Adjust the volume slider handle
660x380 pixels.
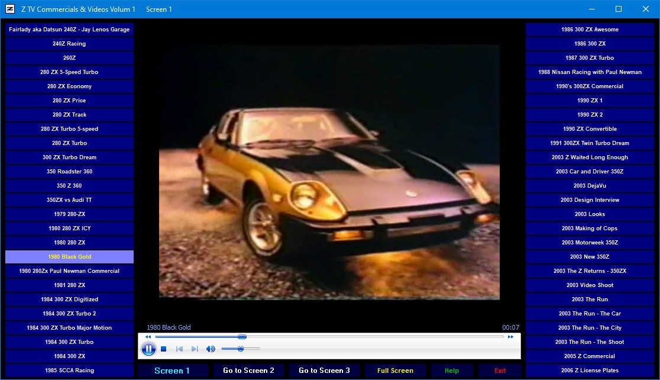point(241,349)
